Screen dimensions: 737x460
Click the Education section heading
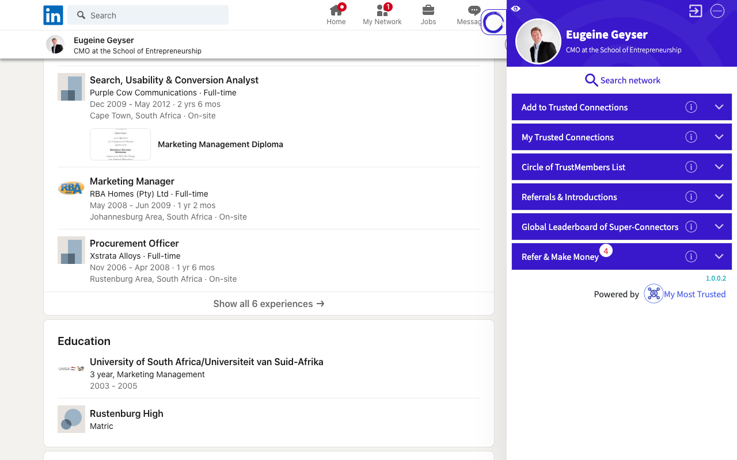point(84,341)
